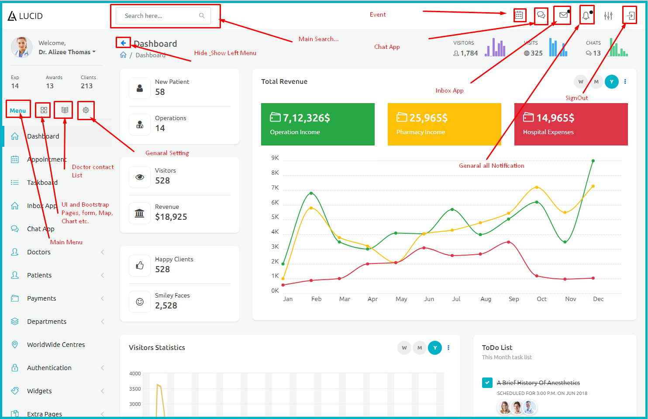This screenshot has height=419, width=648.
Task: Open the Chat App speech bubble icon
Action: pyautogui.click(x=541, y=15)
